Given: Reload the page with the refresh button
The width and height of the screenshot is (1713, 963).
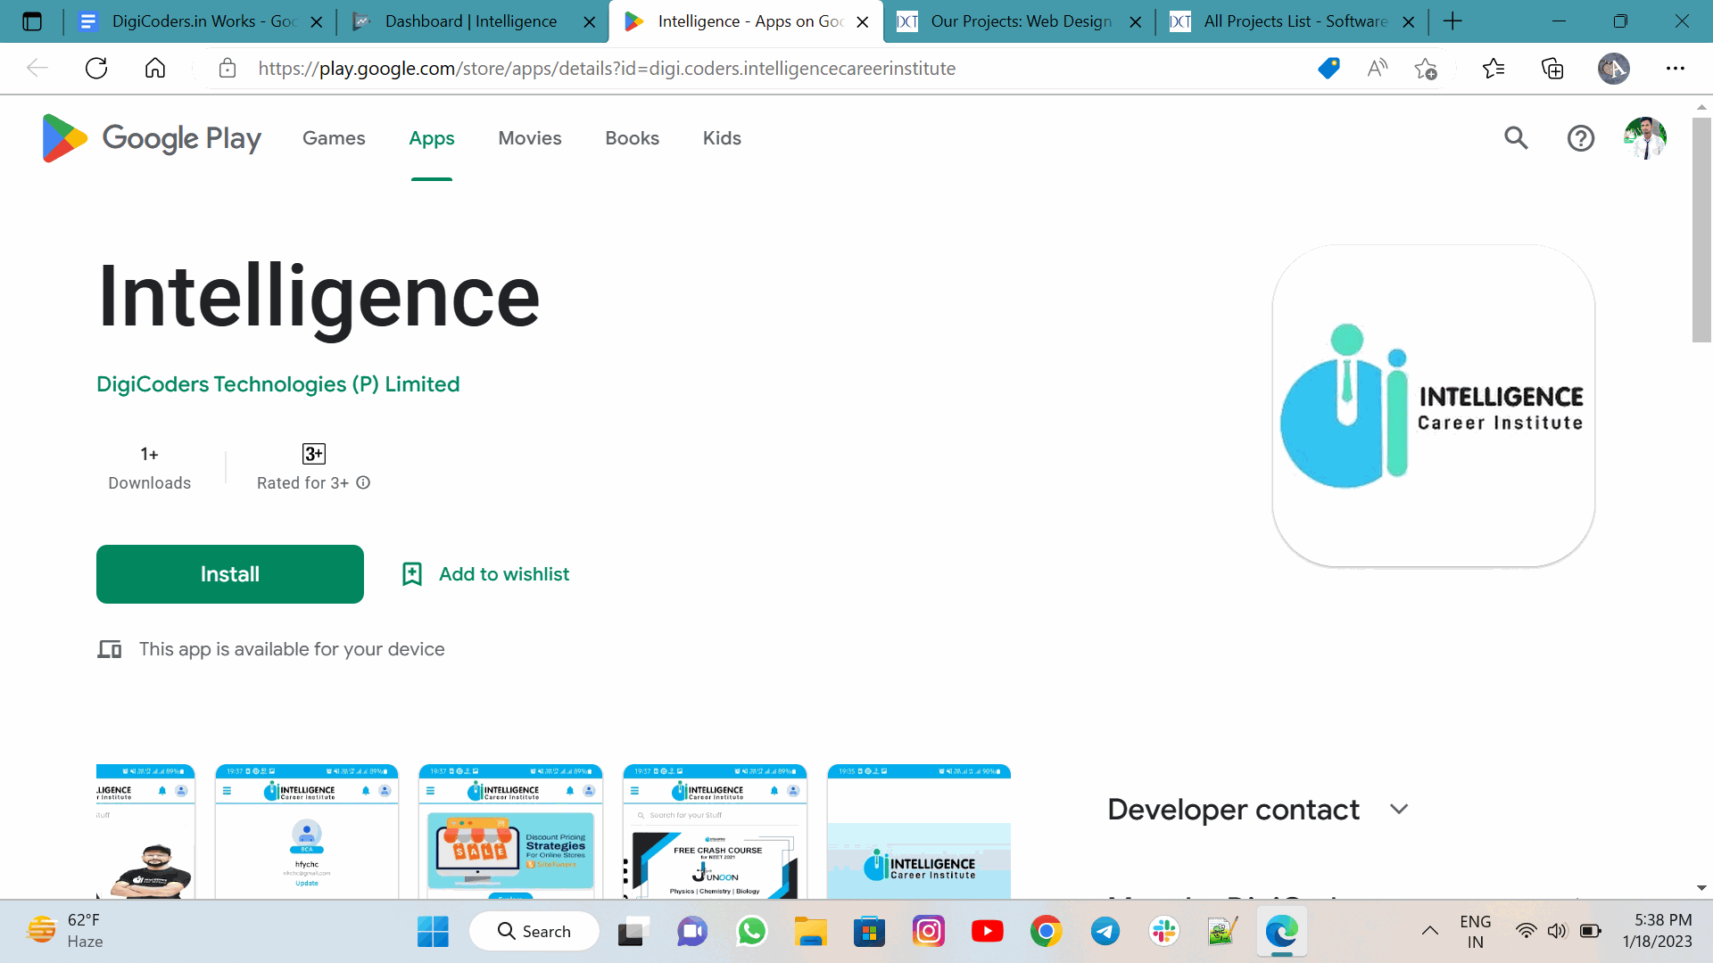Looking at the screenshot, I should click(96, 69).
